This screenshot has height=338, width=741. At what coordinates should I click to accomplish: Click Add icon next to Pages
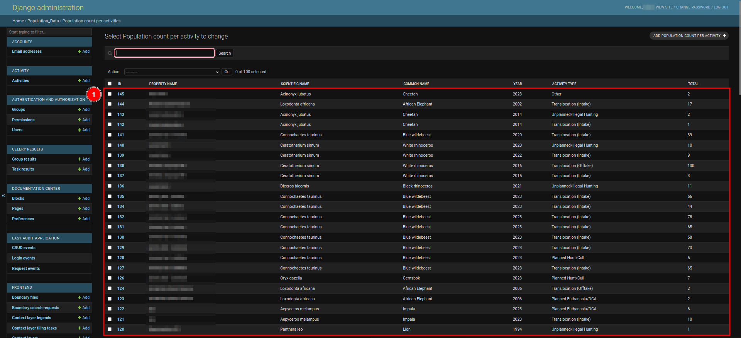click(x=83, y=209)
